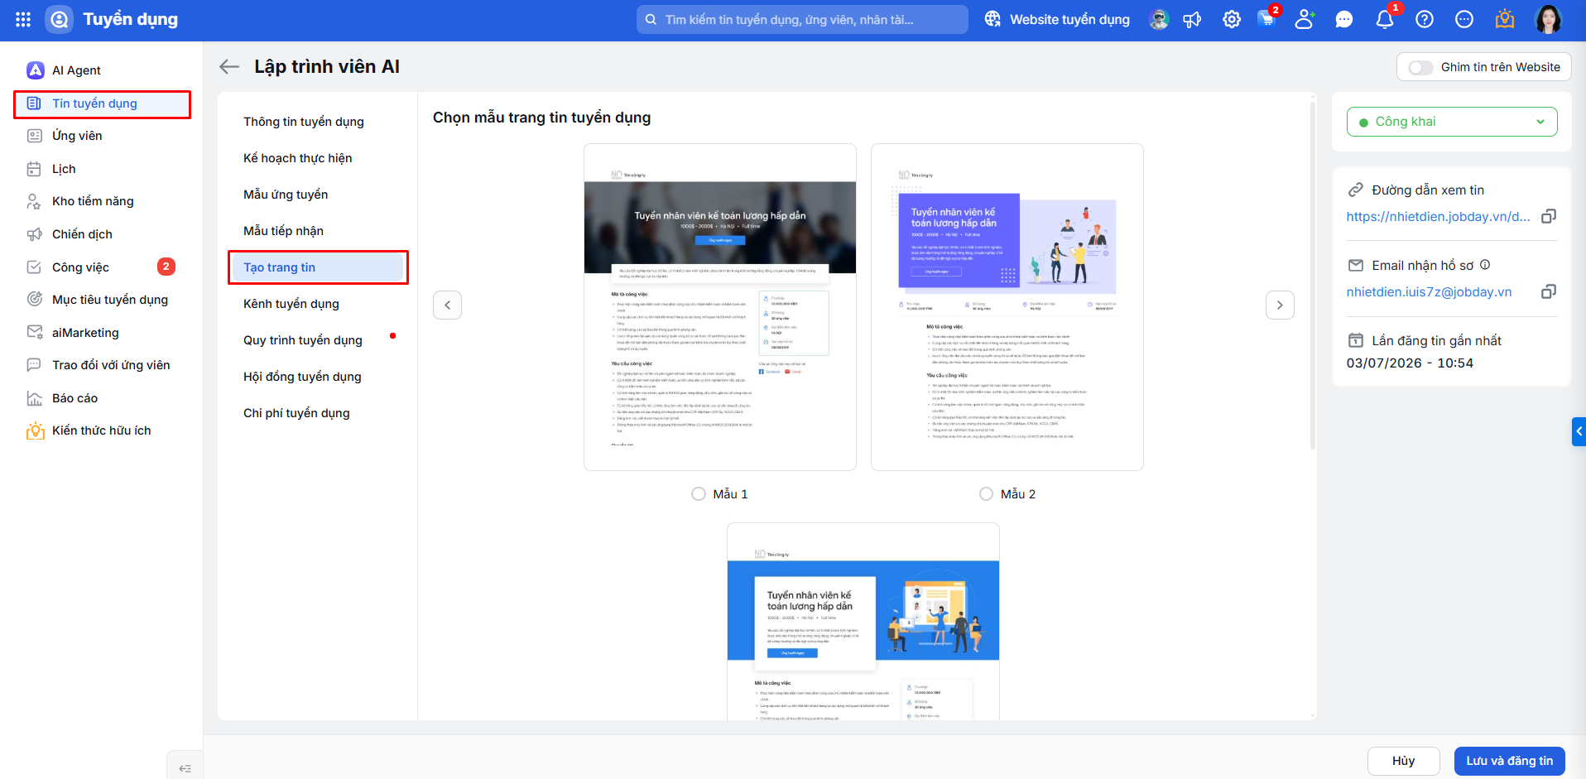
Task: Expand the blue side panel tab
Action: (x=1579, y=431)
